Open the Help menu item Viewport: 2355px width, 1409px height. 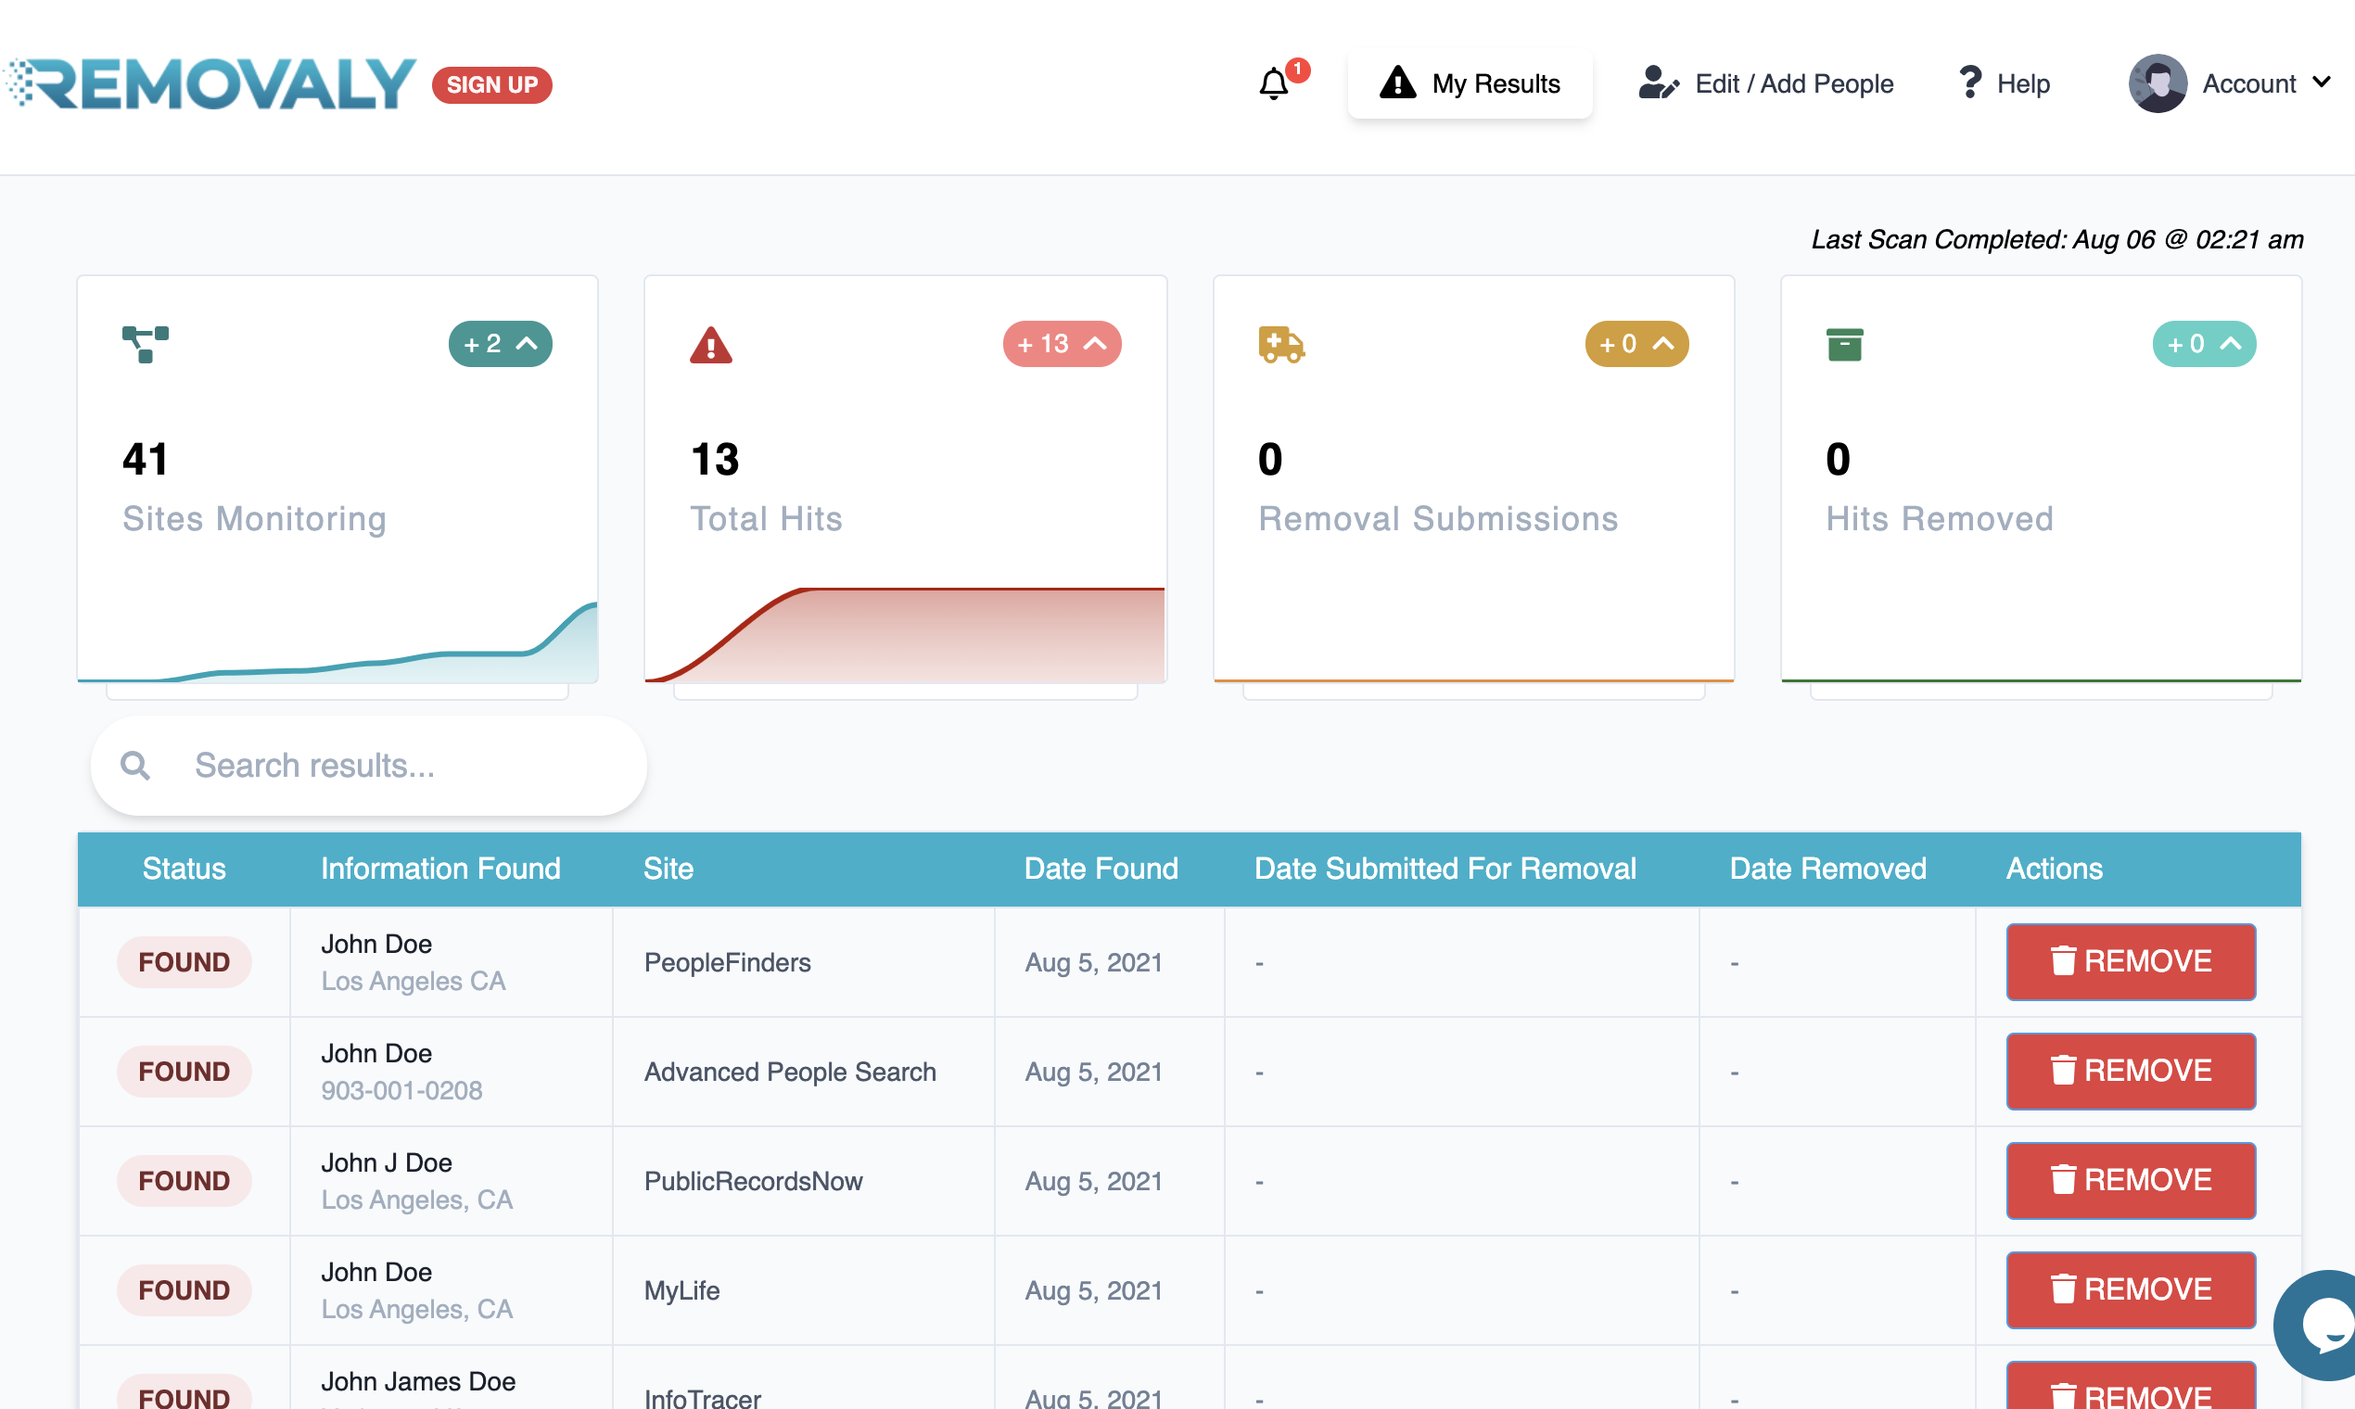pyautogui.click(x=2005, y=83)
